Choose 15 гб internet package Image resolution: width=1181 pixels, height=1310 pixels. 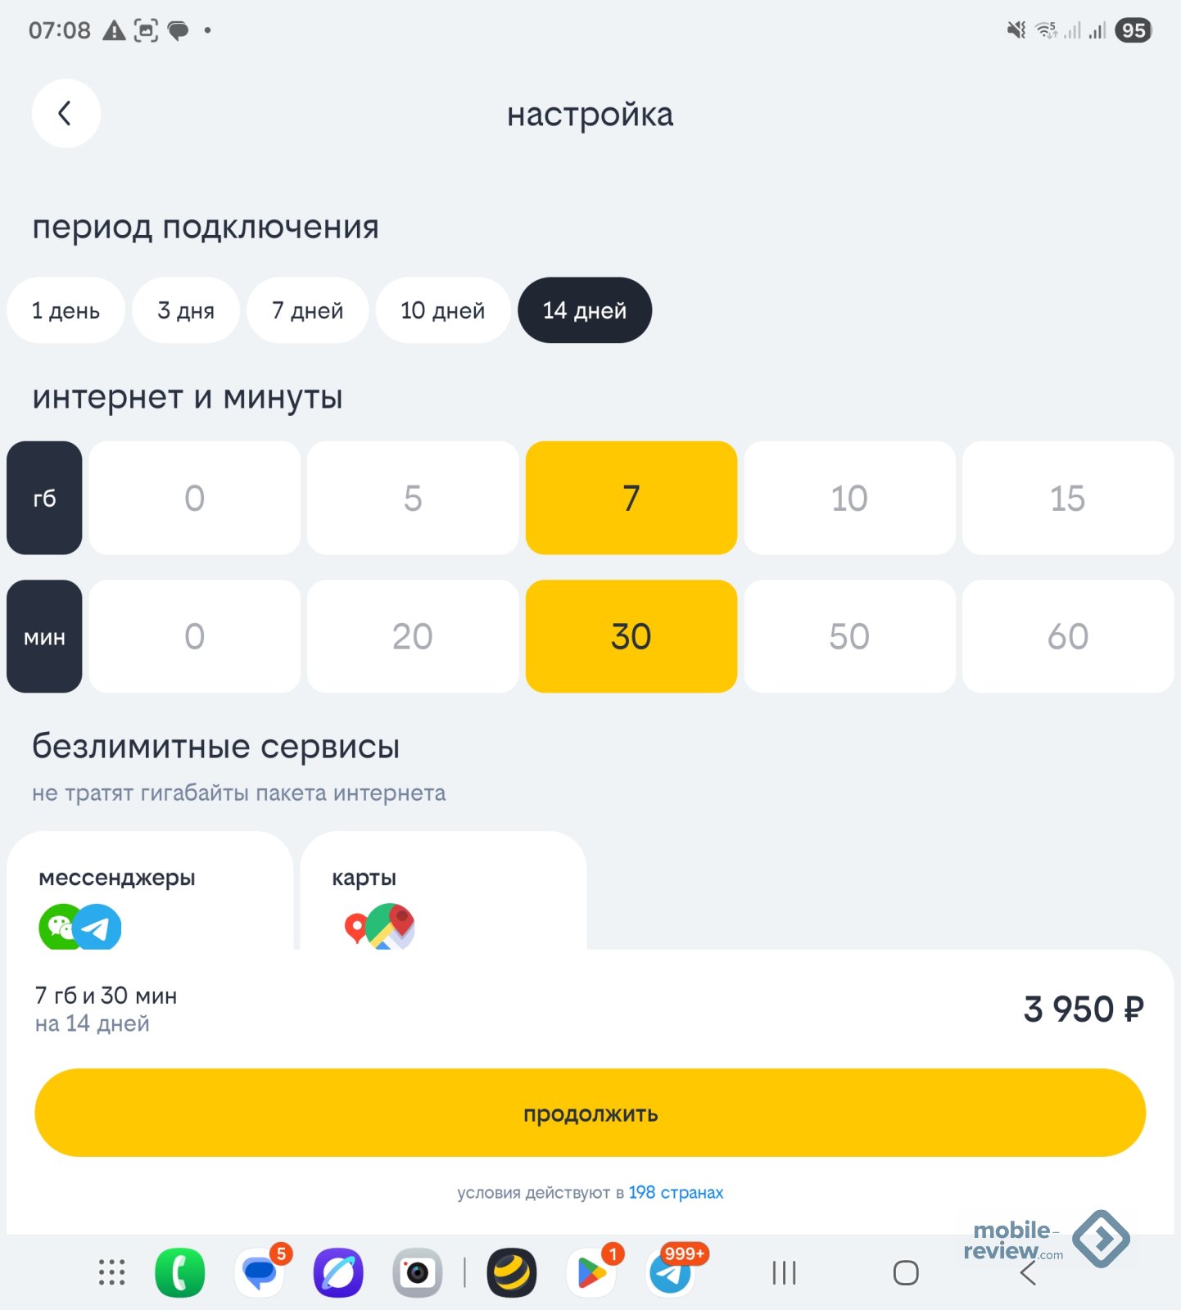[x=1067, y=498]
